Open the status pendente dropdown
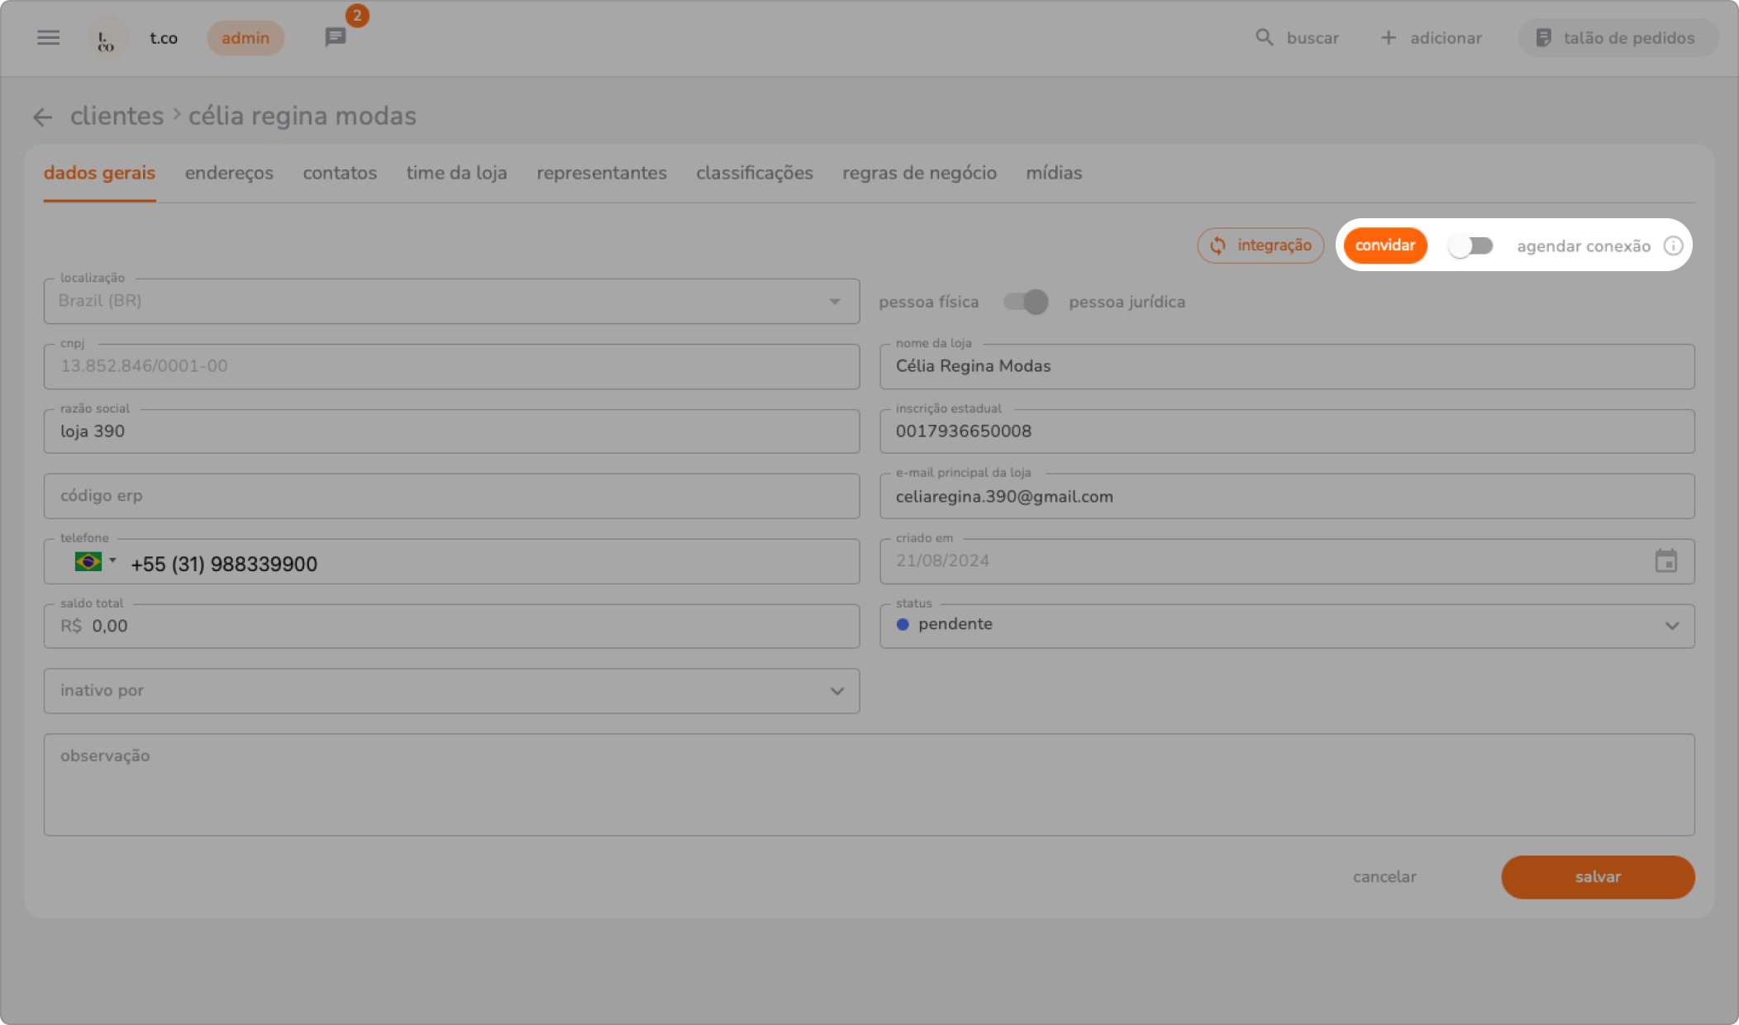 pyautogui.click(x=1672, y=626)
